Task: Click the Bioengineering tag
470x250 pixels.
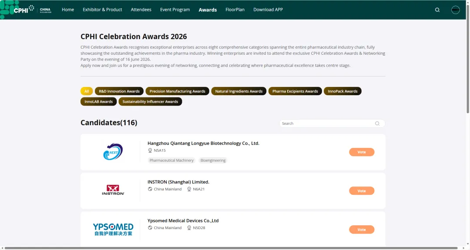Action: coord(213,160)
